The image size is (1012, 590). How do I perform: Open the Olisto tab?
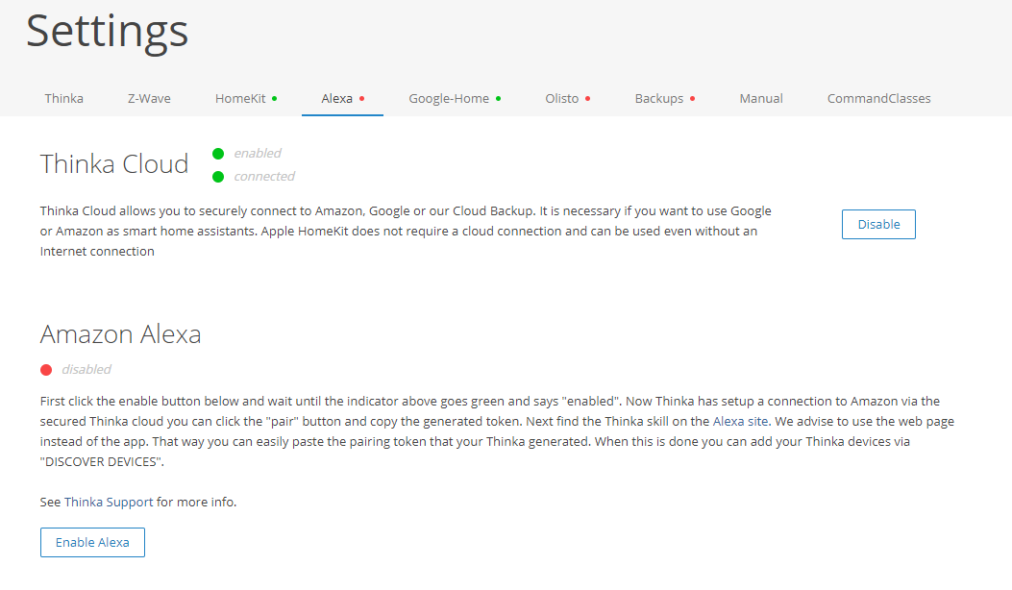click(562, 98)
